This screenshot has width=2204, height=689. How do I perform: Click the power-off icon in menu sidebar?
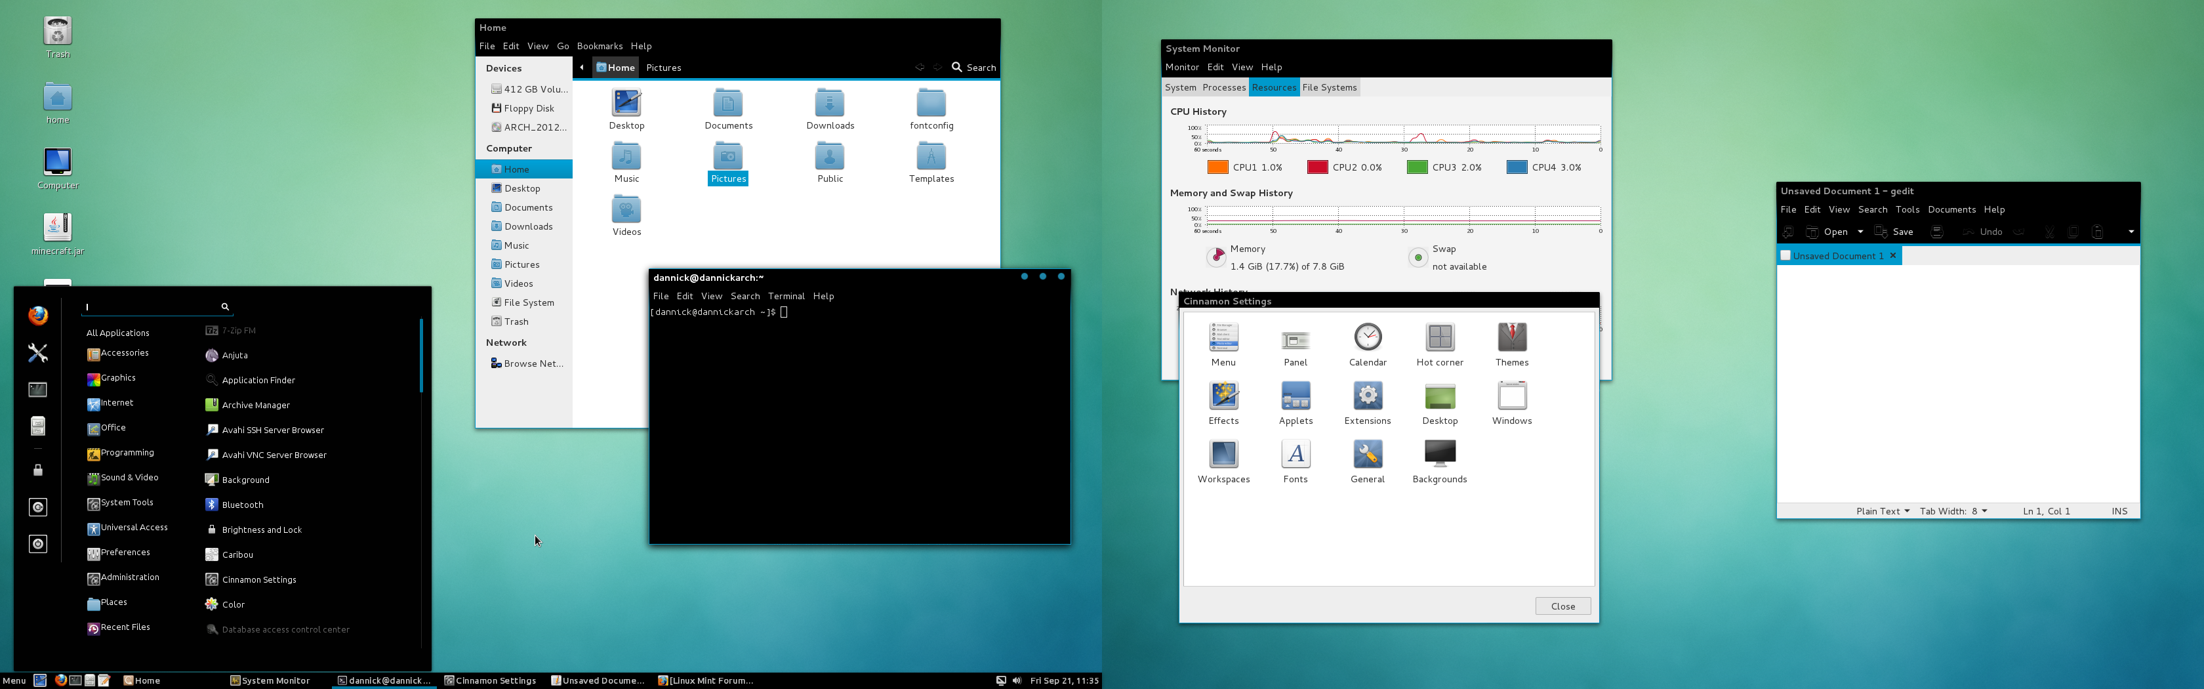coord(37,545)
